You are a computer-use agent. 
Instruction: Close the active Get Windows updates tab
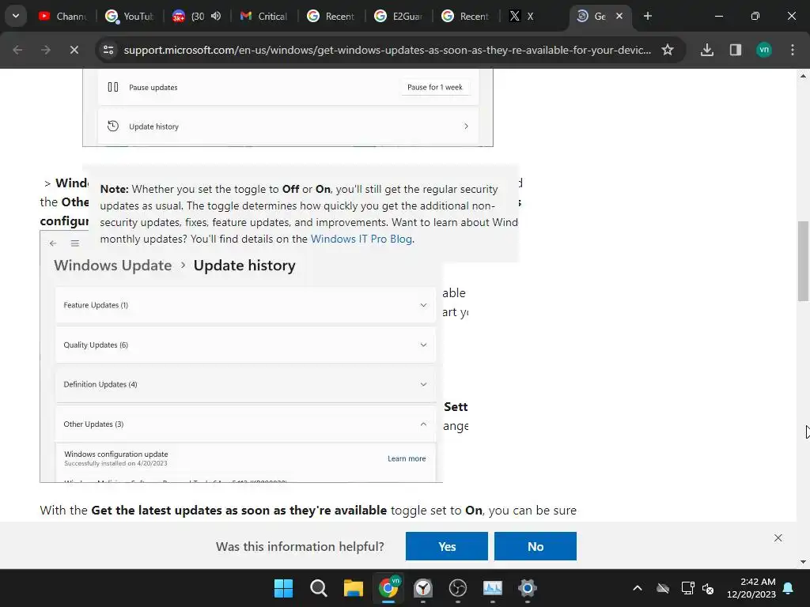tap(619, 16)
